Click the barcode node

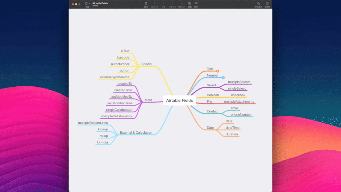point(123,57)
